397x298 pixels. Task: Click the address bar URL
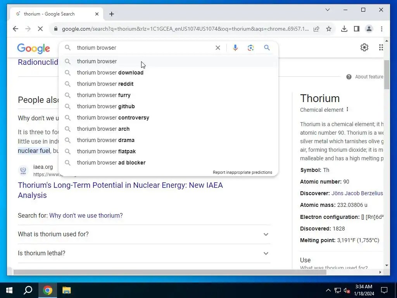pos(185,29)
